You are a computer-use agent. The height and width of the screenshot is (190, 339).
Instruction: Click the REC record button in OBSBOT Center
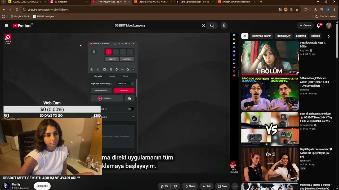point(100,98)
